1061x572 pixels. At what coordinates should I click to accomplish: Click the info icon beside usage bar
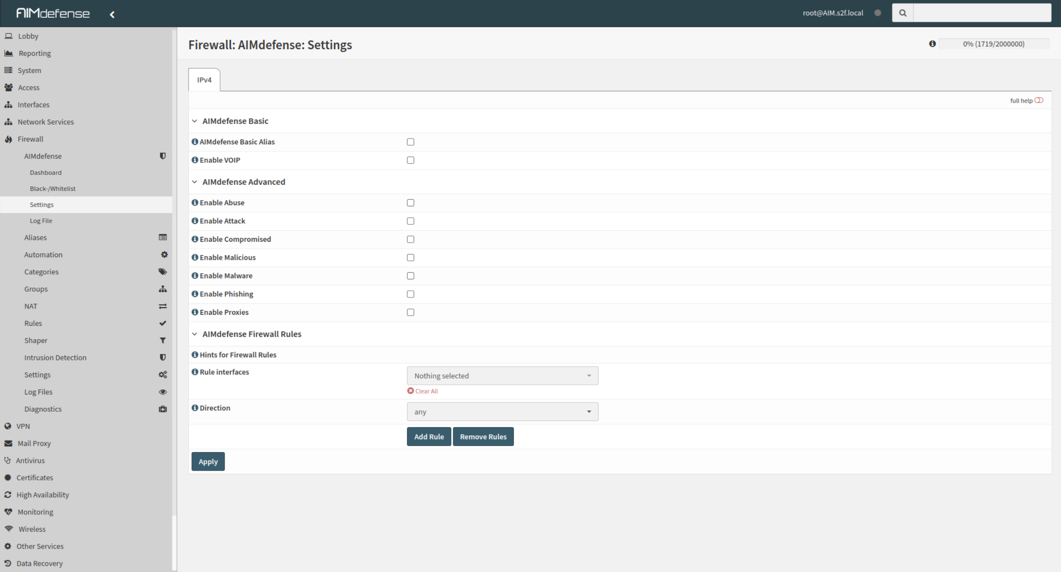[932, 44]
